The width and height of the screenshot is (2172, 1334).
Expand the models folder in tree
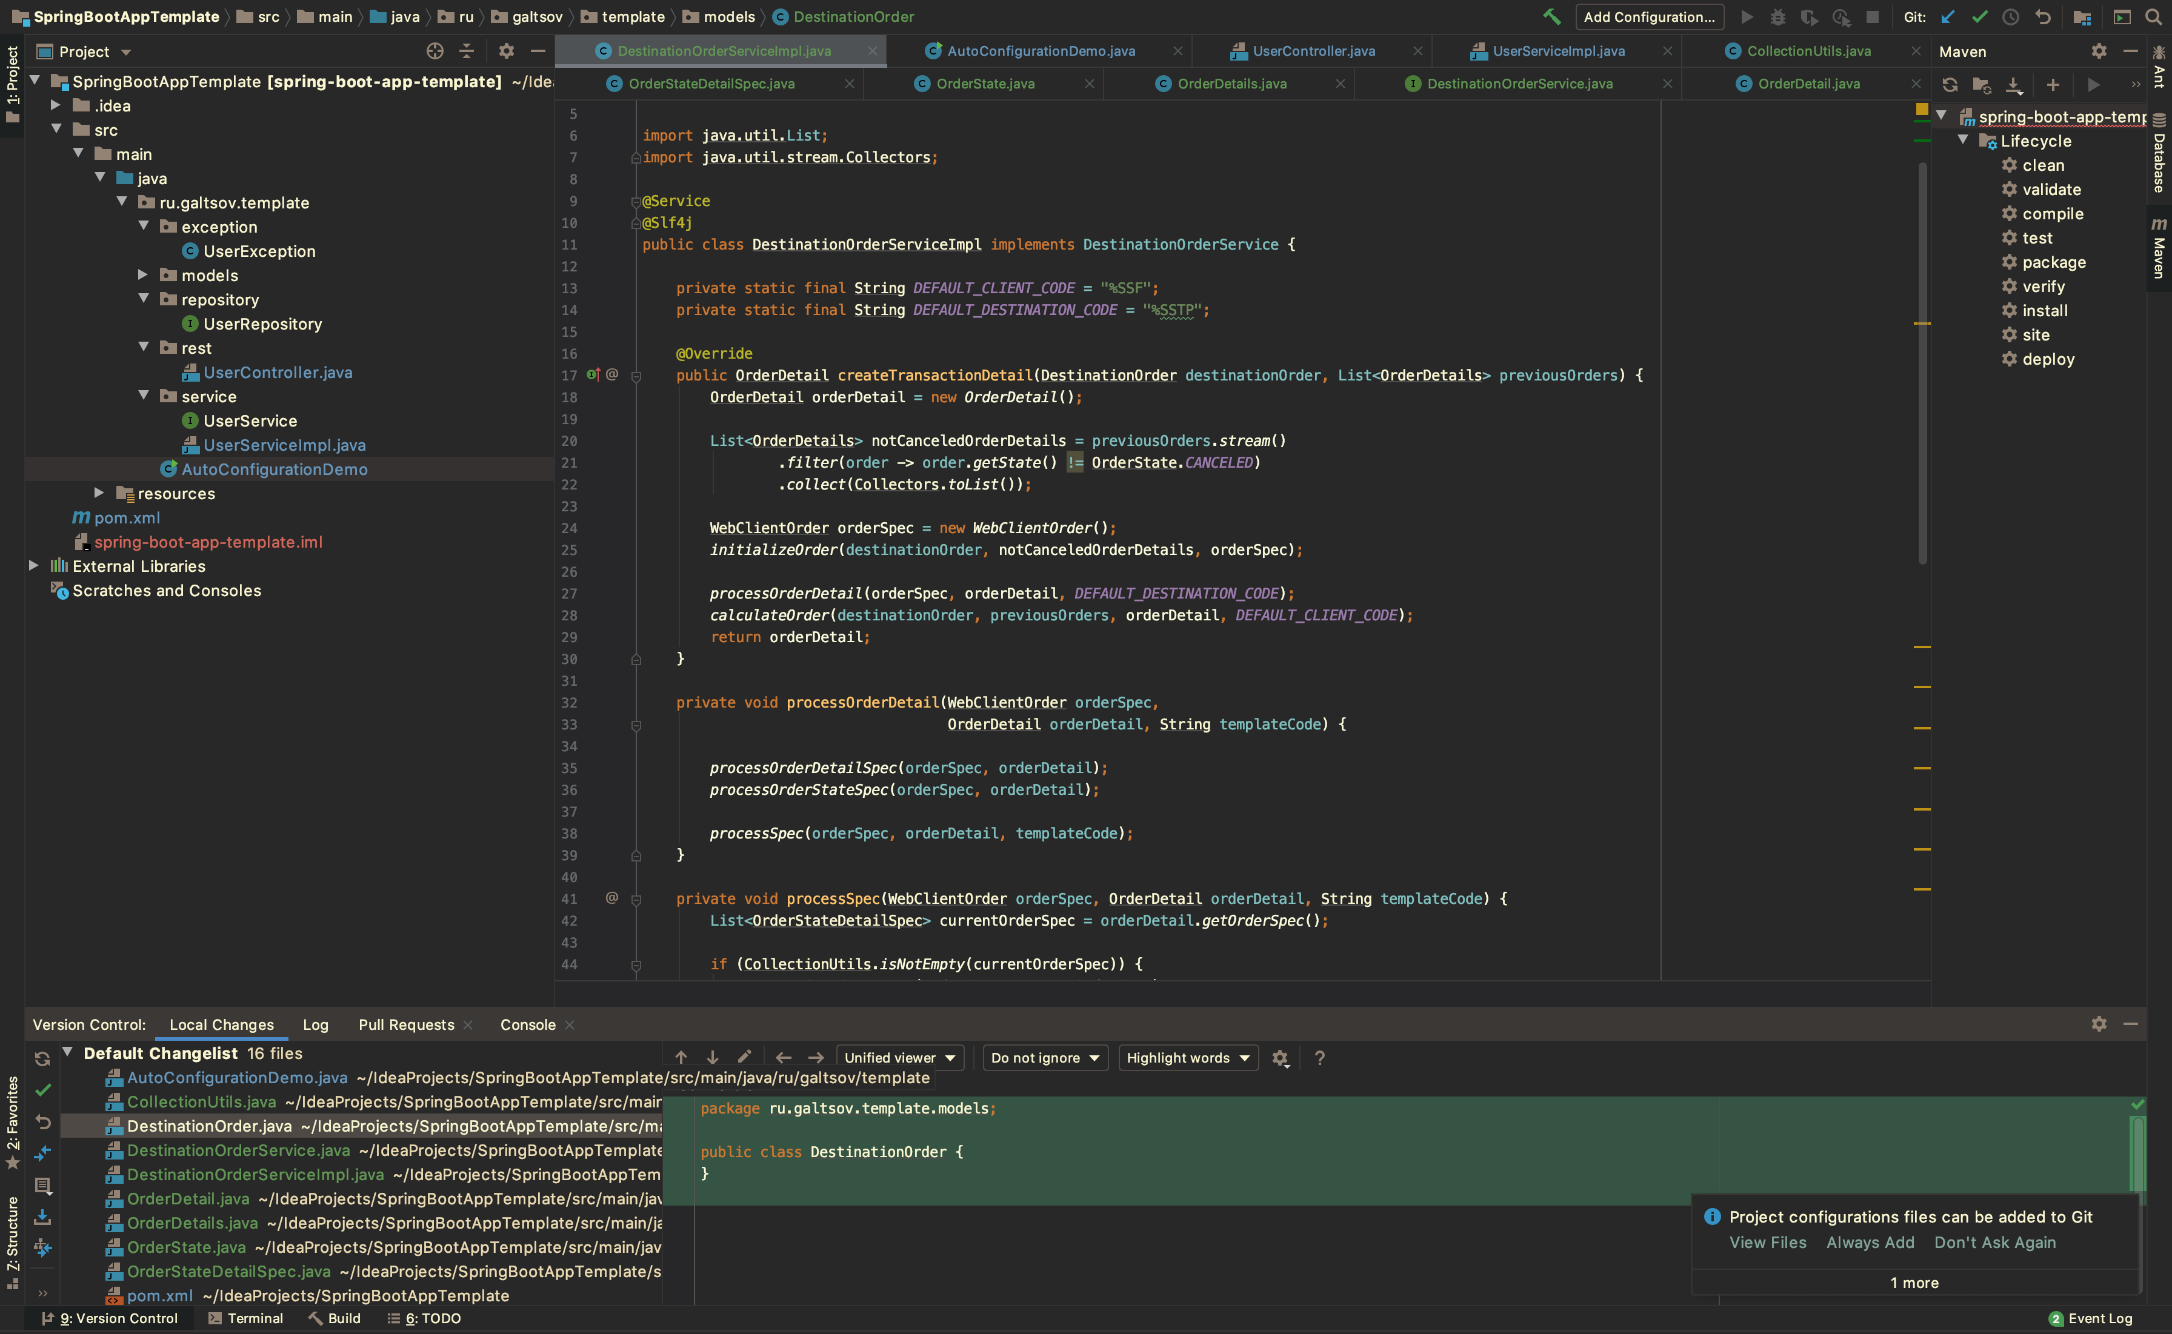[x=143, y=275]
